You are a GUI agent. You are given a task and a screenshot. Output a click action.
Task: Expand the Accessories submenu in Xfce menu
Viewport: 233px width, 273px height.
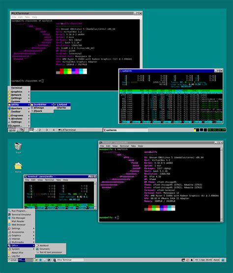(22, 232)
